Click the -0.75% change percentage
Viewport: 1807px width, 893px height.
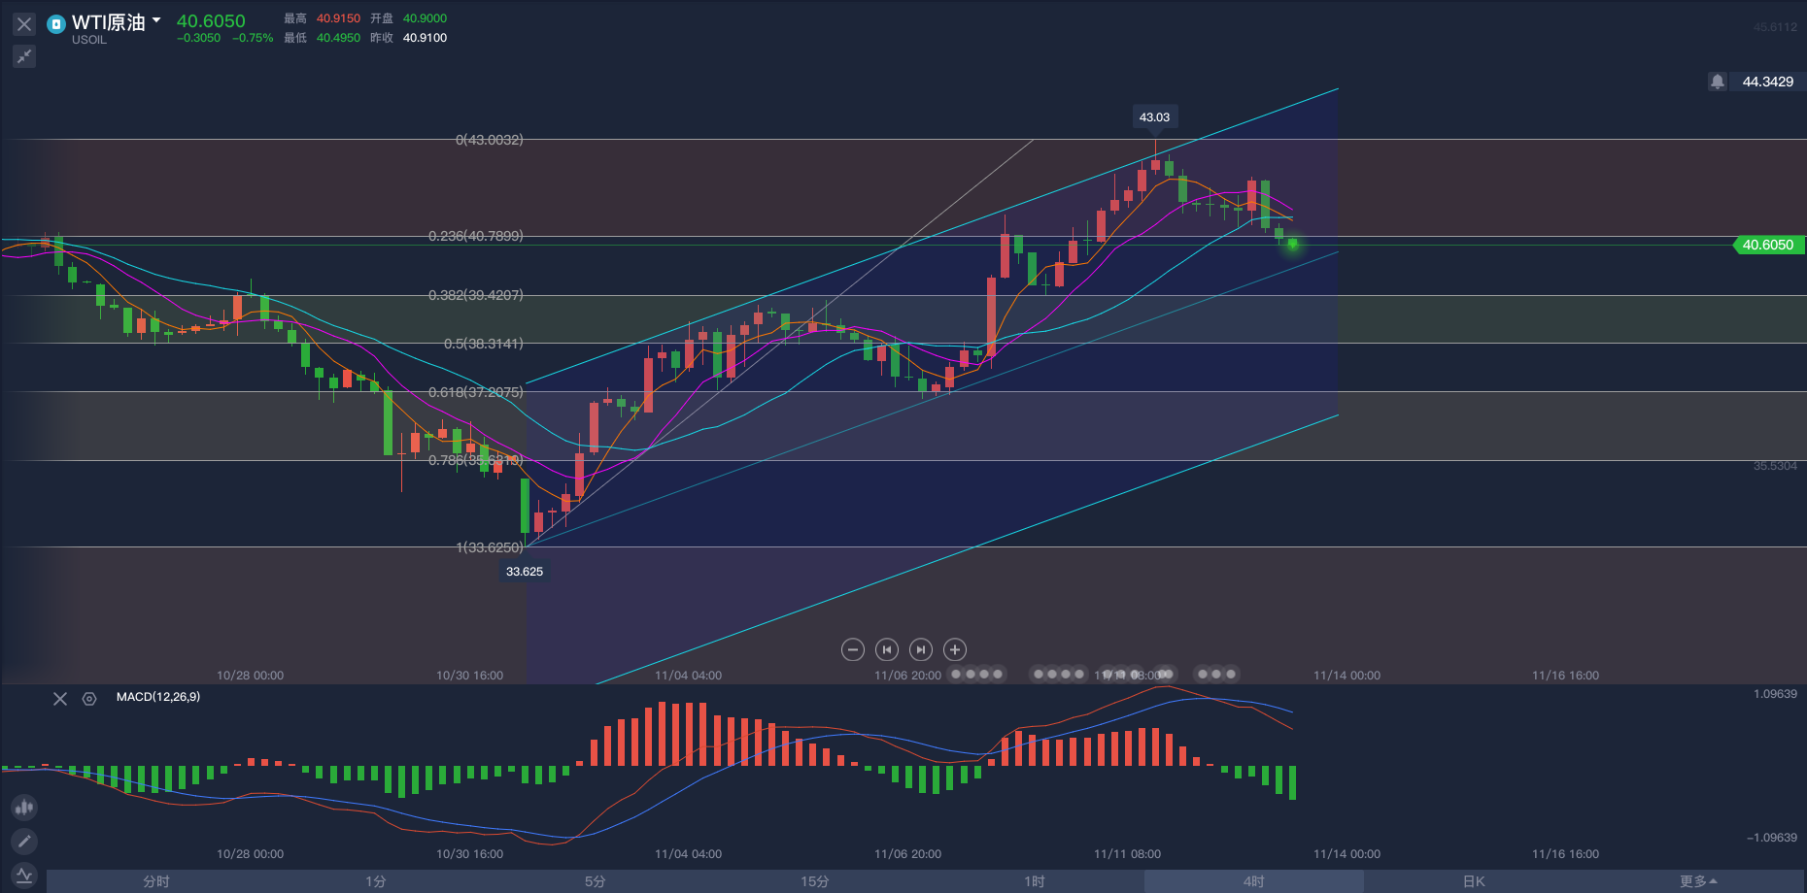[253, 38]
